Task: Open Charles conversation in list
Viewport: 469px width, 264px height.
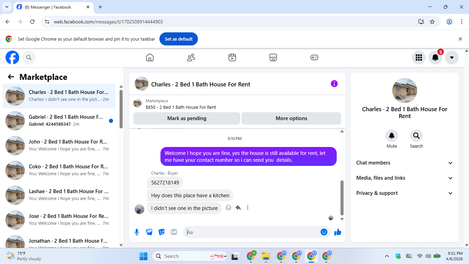Action: [x=59, y=96]
